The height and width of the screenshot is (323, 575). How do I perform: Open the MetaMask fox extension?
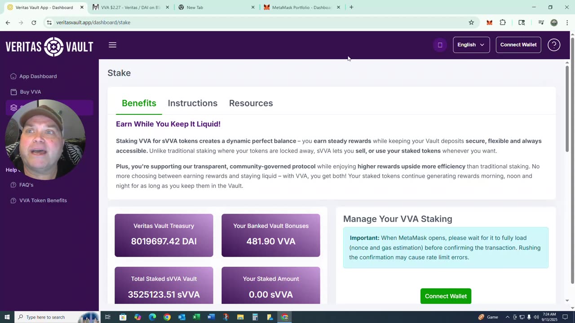489,22
